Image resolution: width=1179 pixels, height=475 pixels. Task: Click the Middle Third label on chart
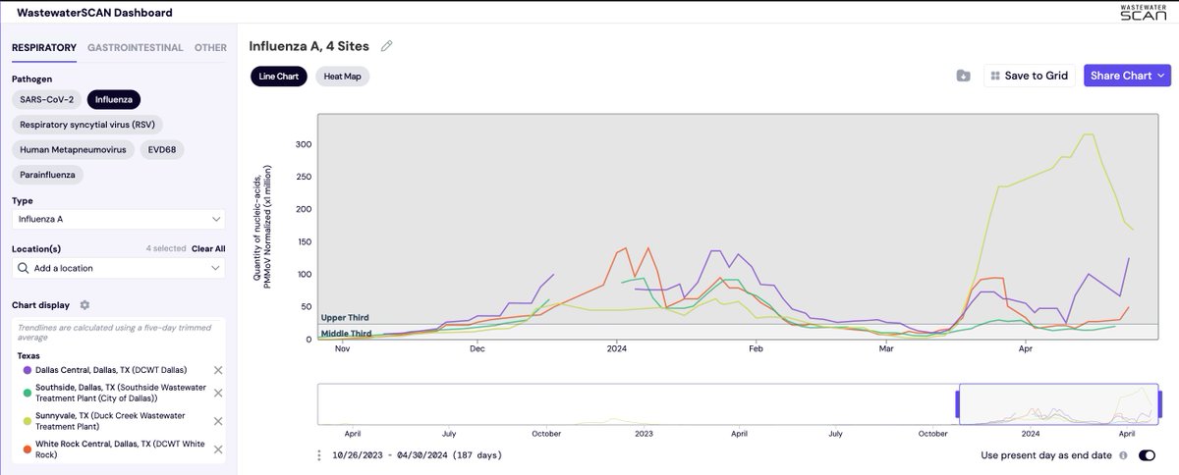[x=346, y=334]
